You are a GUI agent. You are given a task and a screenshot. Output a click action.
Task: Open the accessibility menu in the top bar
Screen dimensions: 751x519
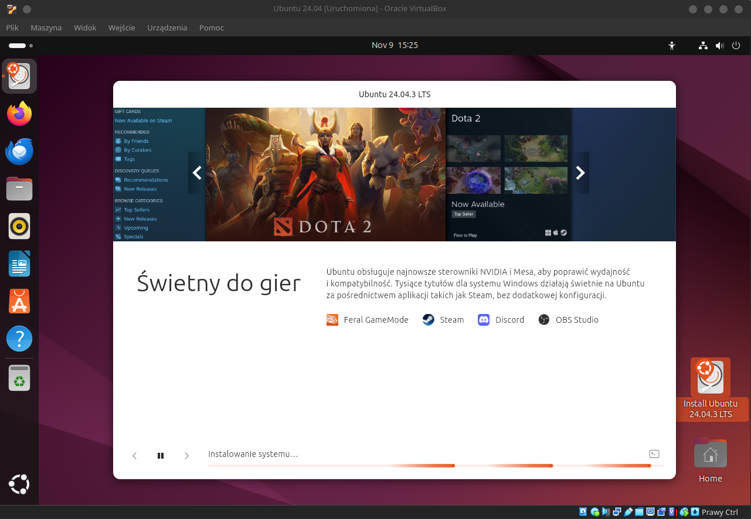(x=672, y=45)
